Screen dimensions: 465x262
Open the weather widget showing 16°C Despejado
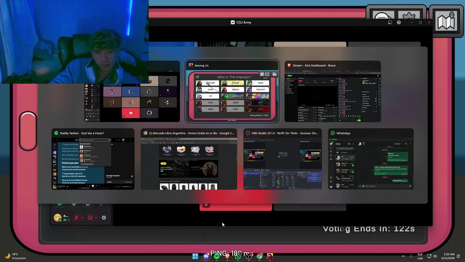click(x=15, y=256)
